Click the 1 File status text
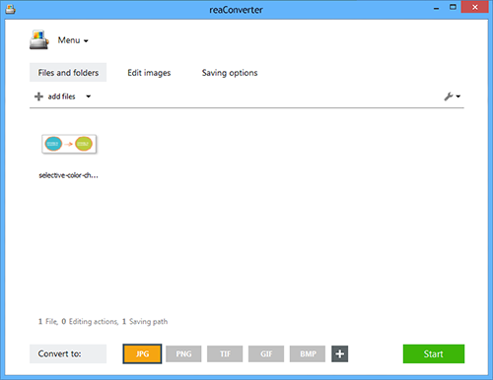 tap(48, 322)
